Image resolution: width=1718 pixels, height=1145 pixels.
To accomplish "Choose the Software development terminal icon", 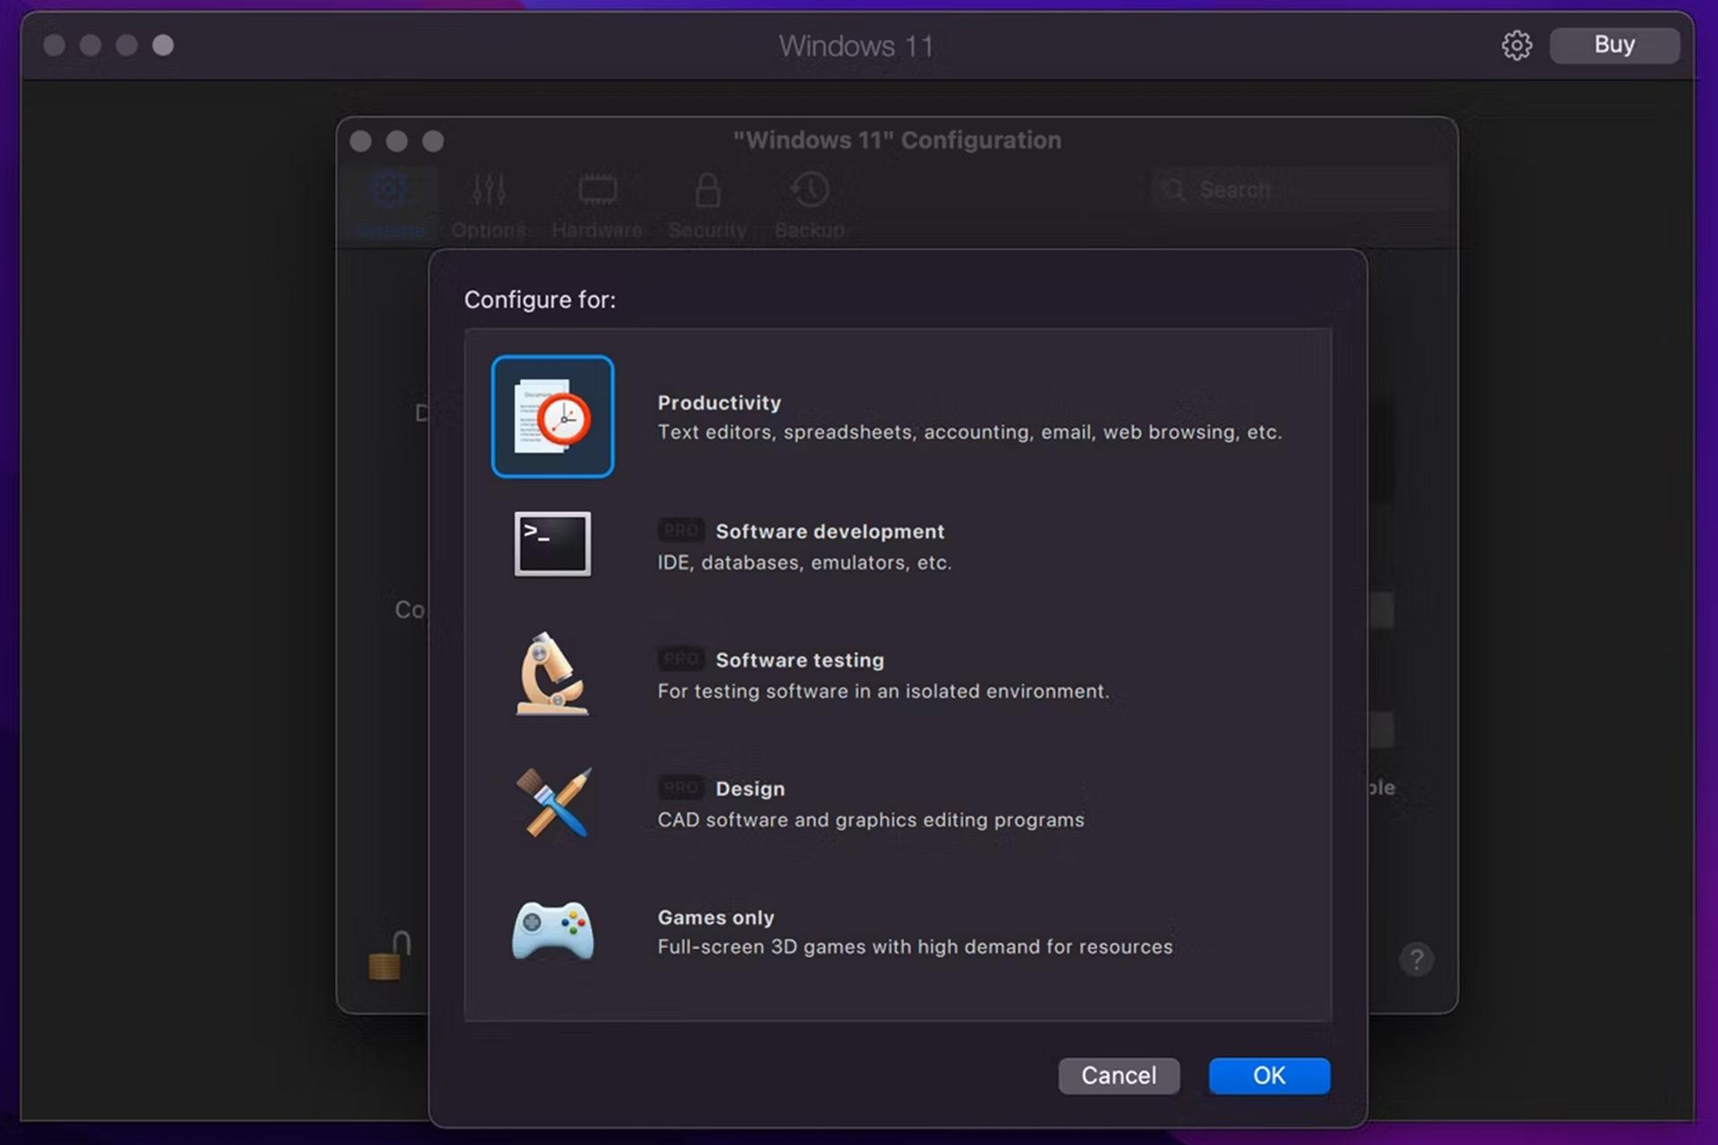I will 552,544.
